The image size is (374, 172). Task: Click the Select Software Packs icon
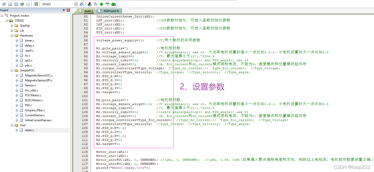107,4
